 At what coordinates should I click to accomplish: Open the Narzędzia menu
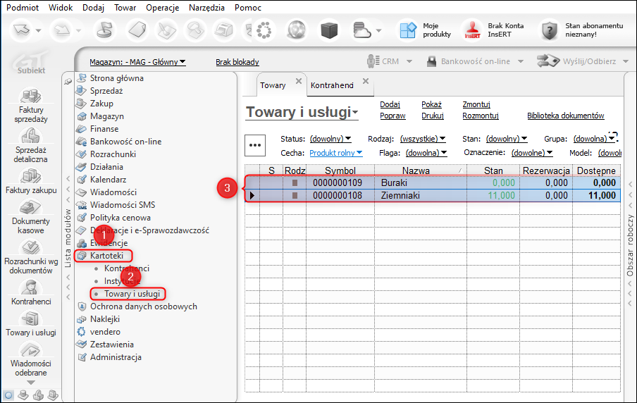(206, 8)
